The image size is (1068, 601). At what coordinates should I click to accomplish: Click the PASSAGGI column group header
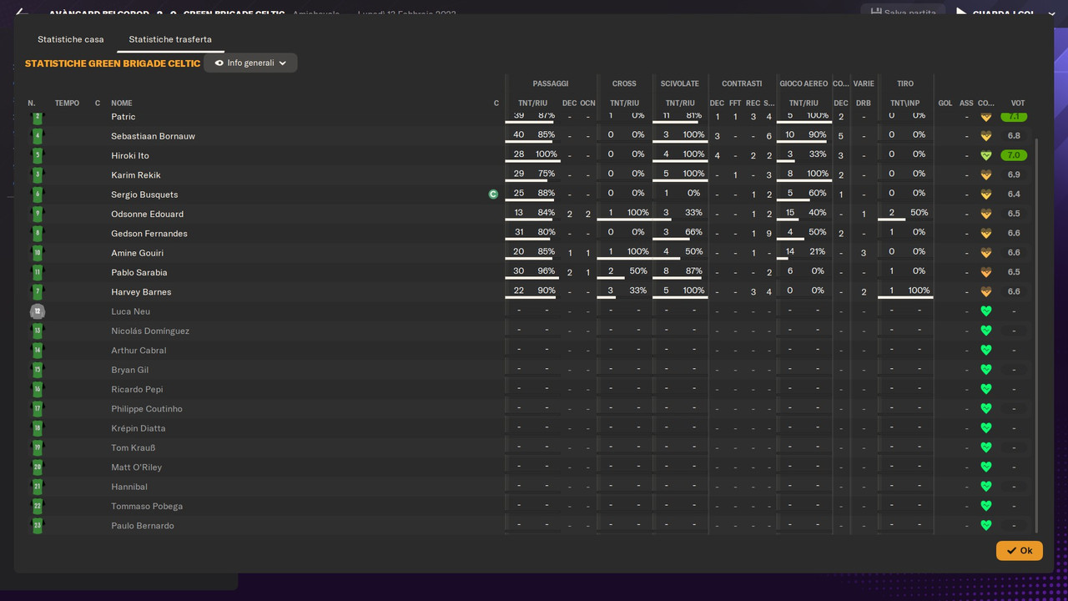click(x=551, y=83)
